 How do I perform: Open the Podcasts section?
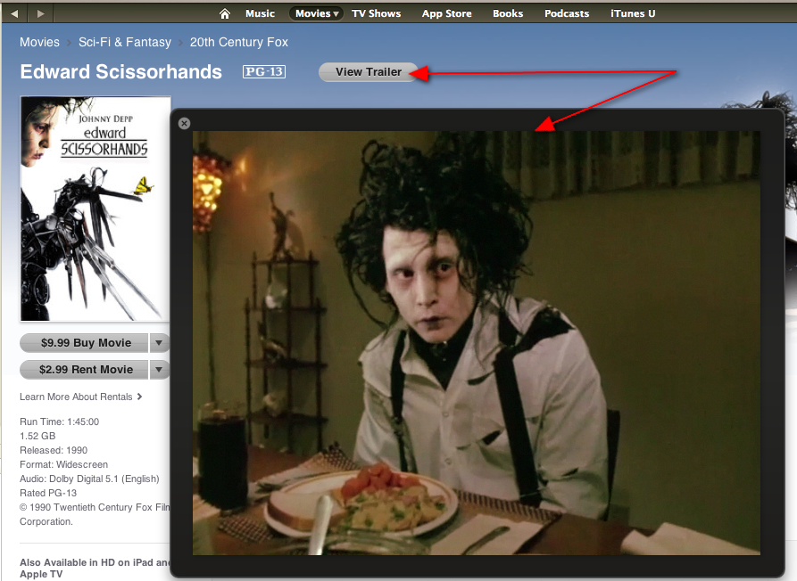pyautogui.click(x=567, y=13)
